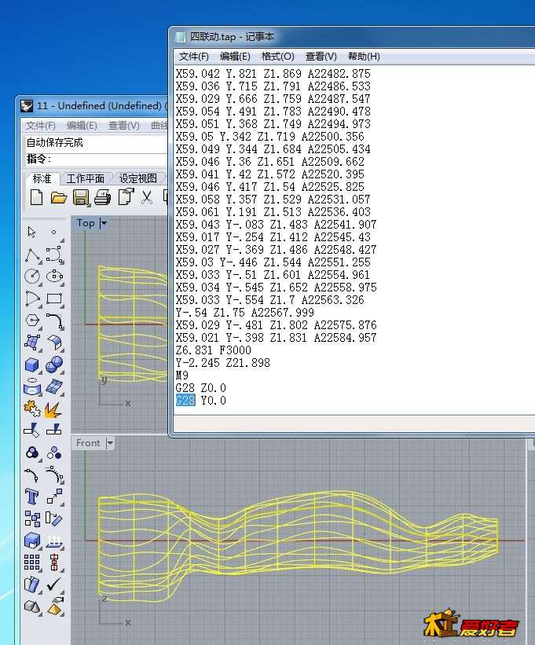Click the Align objects red tool
The image size is (535, 645).
click(x=54, y=563)
